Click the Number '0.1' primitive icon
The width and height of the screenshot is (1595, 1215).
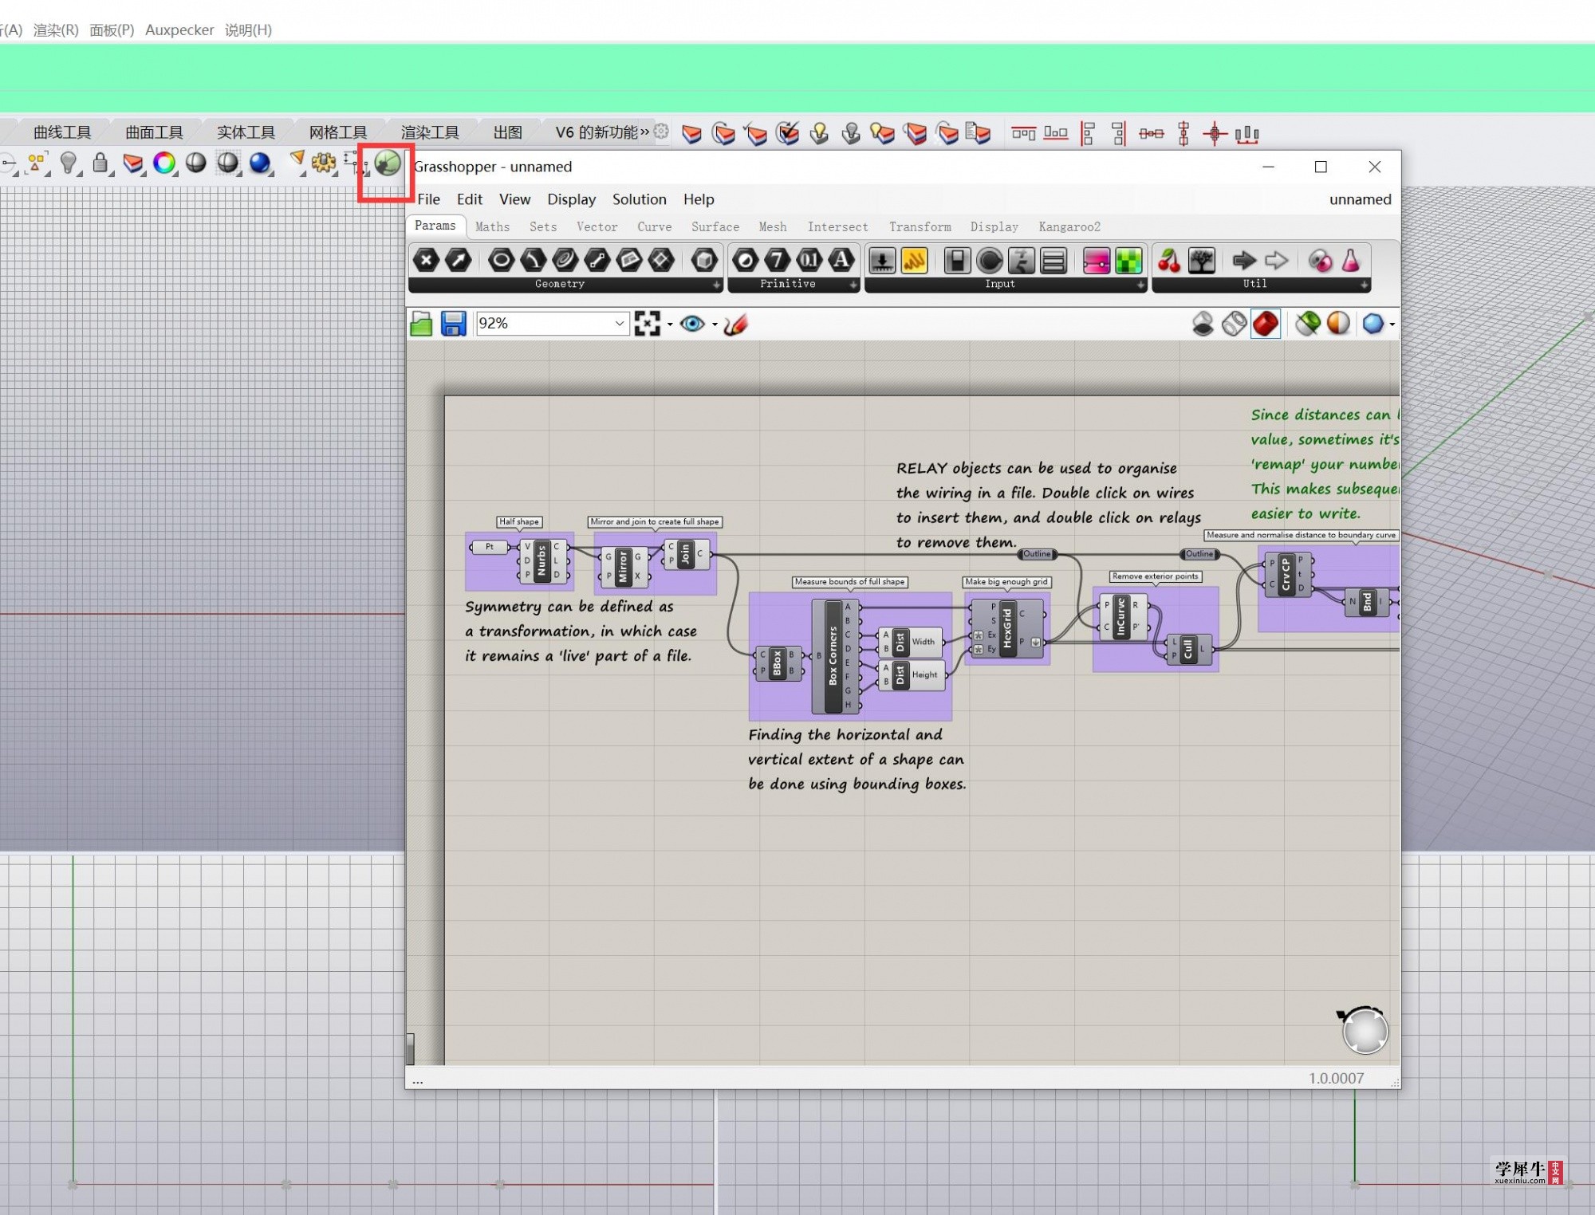809,260
